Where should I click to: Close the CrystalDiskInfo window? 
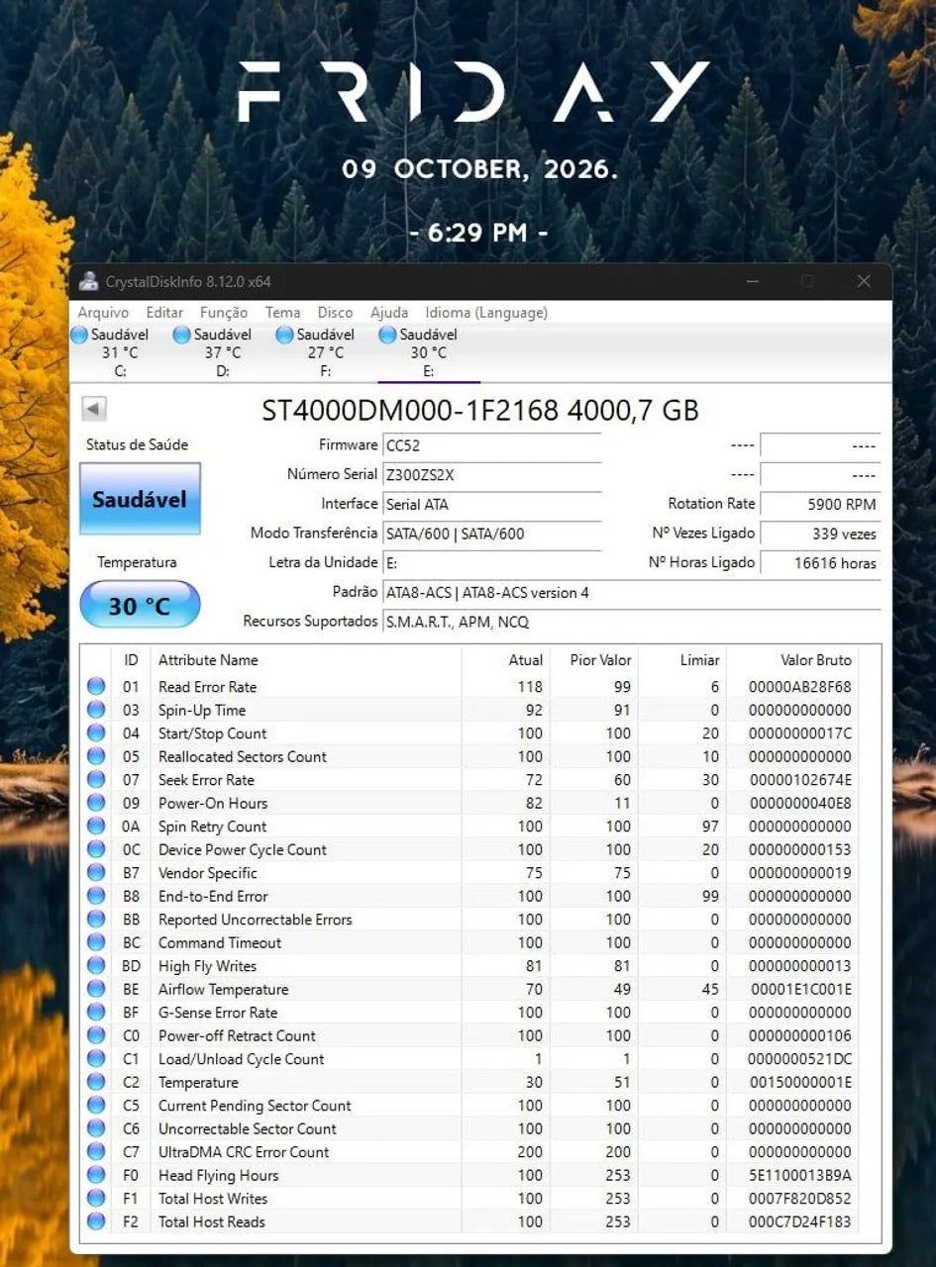864,281
